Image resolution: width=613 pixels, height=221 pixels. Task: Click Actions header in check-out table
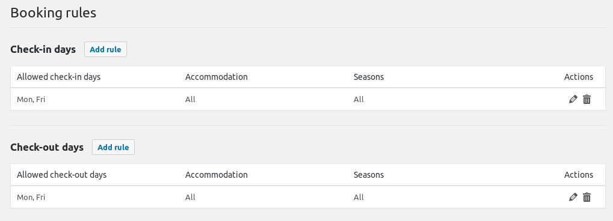click(x=579, y=175)
